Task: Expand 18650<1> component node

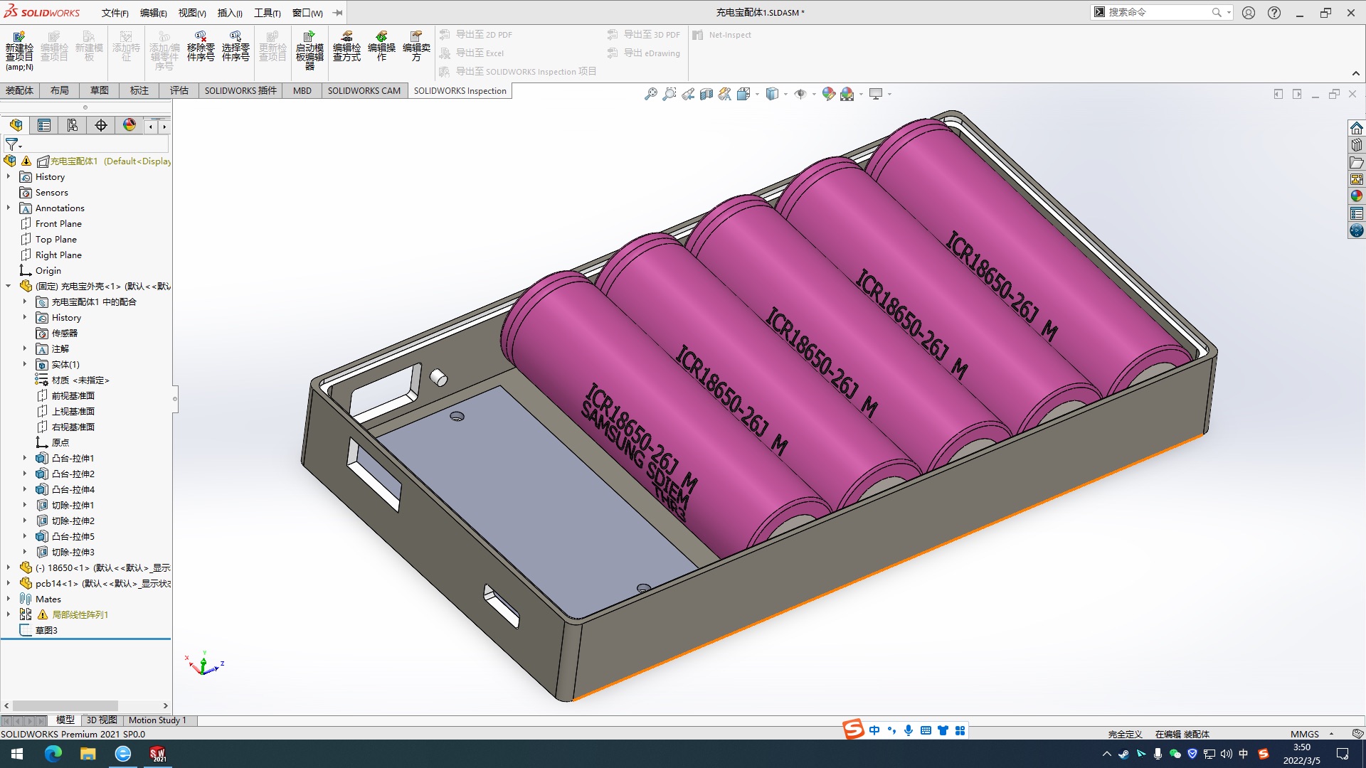Action: coord(9,567)
